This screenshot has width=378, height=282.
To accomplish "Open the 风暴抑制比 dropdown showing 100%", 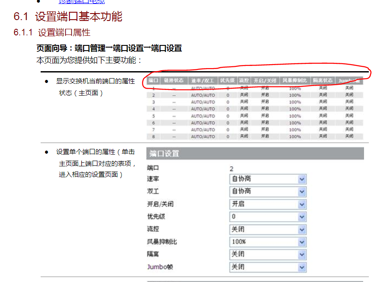I will click(268, 242).
